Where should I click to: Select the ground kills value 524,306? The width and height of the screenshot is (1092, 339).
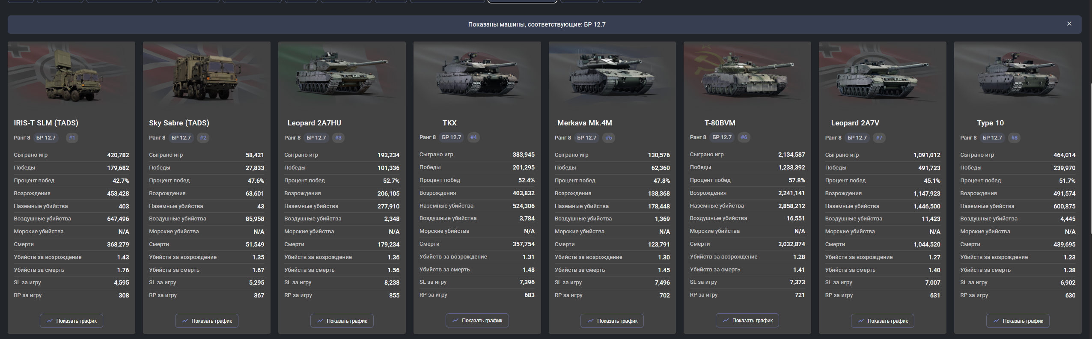pos(524,206)
